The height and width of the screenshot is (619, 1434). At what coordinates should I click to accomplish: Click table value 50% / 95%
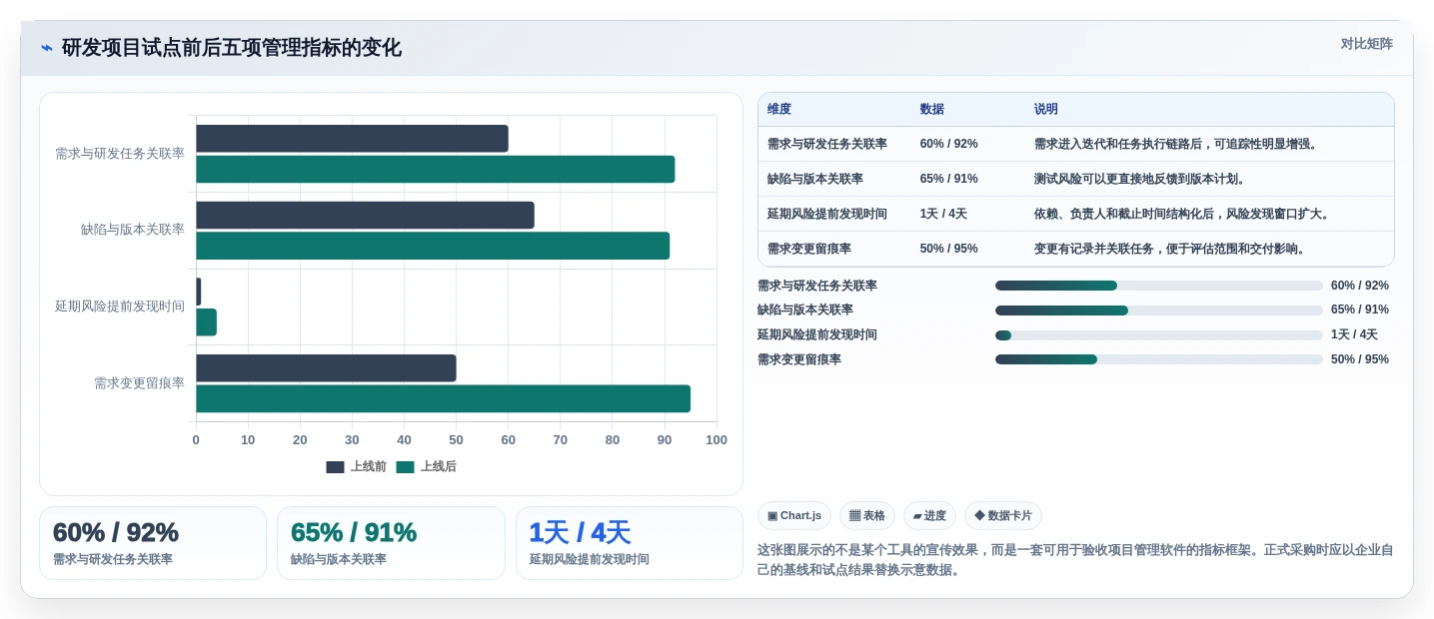[949, 250]
